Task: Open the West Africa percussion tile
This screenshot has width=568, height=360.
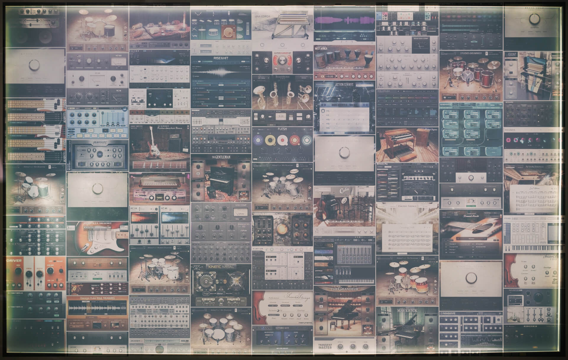Action: tap(344, 62)
